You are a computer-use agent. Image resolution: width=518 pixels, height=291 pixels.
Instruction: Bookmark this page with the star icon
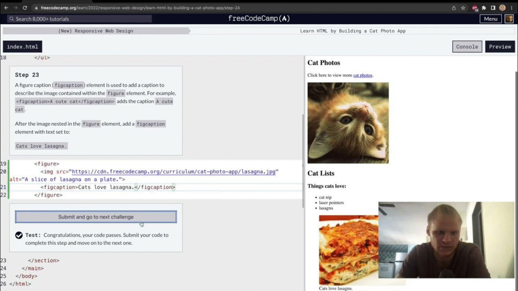[x=463, y=8]
